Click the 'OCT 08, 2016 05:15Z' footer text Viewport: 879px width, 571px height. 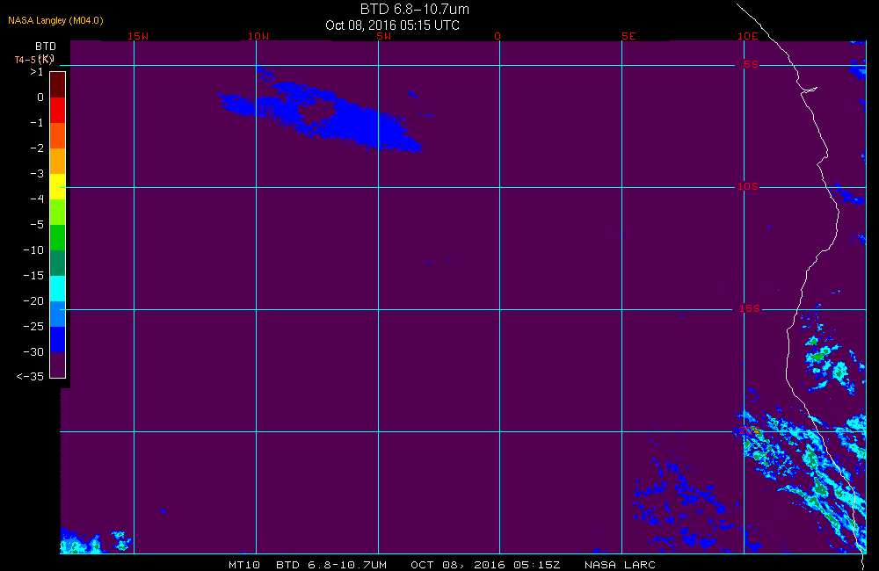485,565
